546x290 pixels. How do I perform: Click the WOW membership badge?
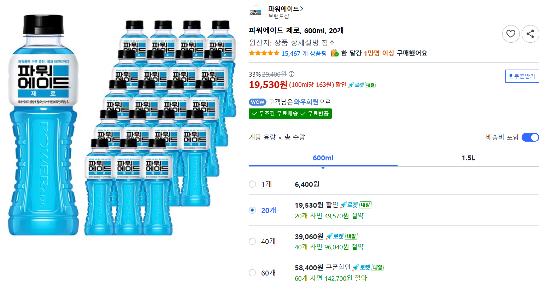(258, 102)
